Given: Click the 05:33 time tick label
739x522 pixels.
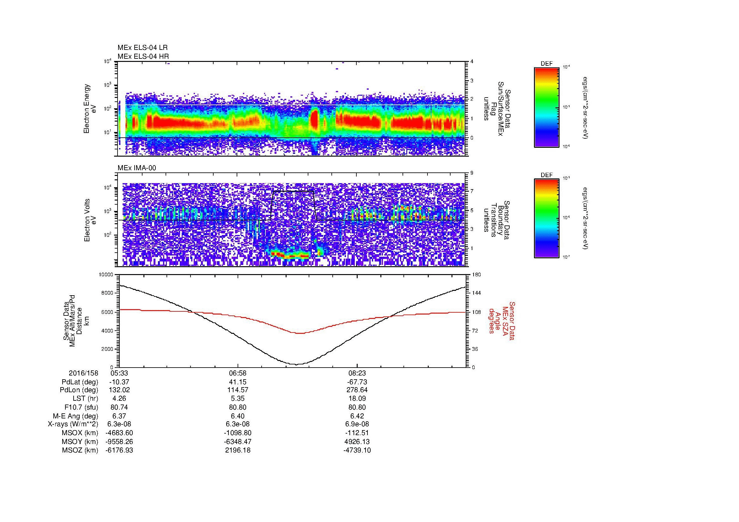Looking at the screenshot, I should coord(119,373).
